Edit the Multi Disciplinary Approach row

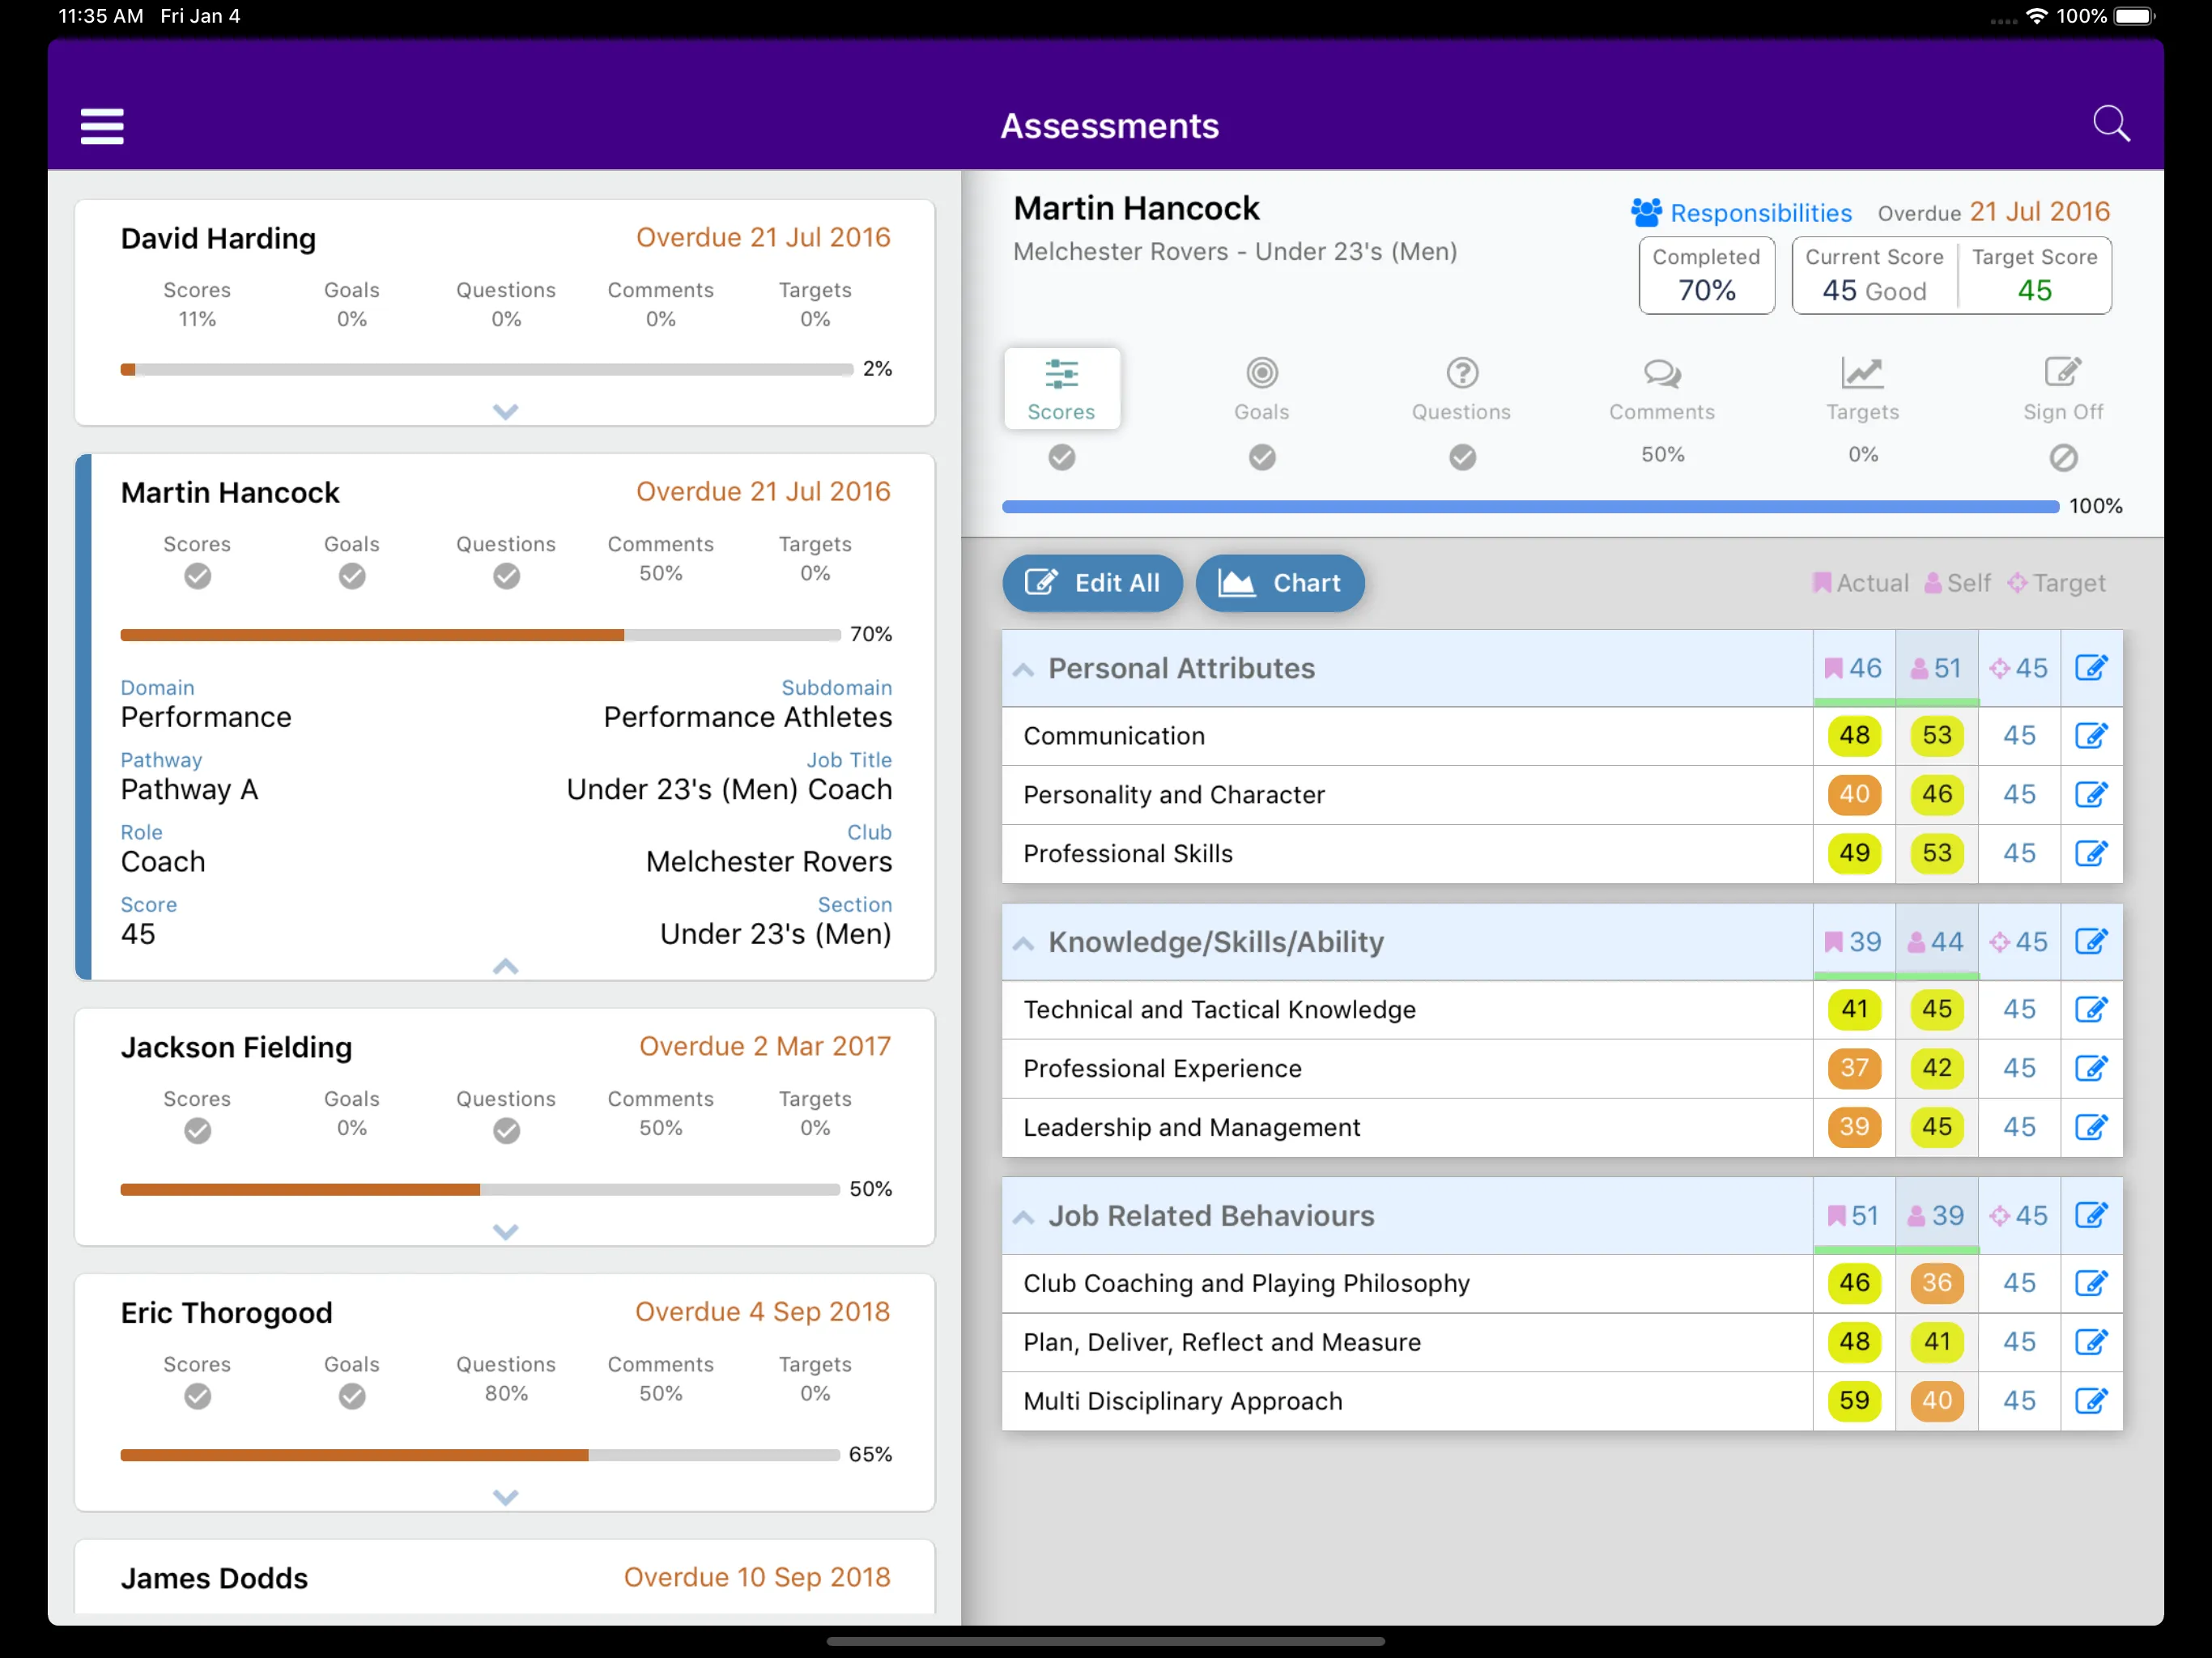point(2091,1402)
